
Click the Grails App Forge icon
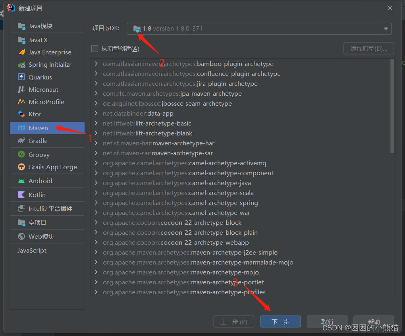[x=21, y=167]
